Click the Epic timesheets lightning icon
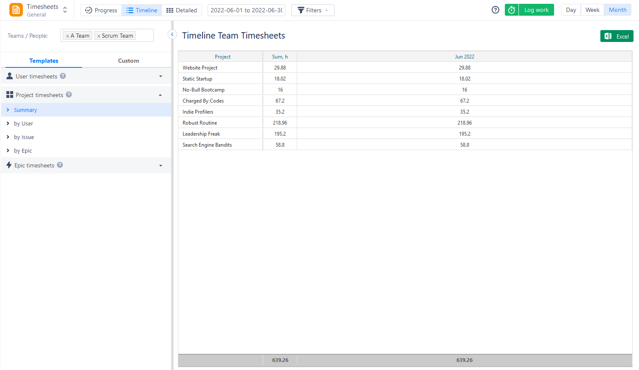 click(x=9, y=165)
